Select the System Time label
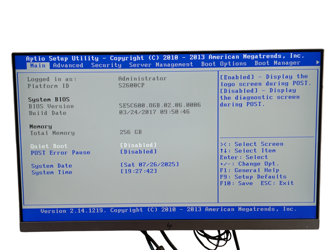 (51, 172)
